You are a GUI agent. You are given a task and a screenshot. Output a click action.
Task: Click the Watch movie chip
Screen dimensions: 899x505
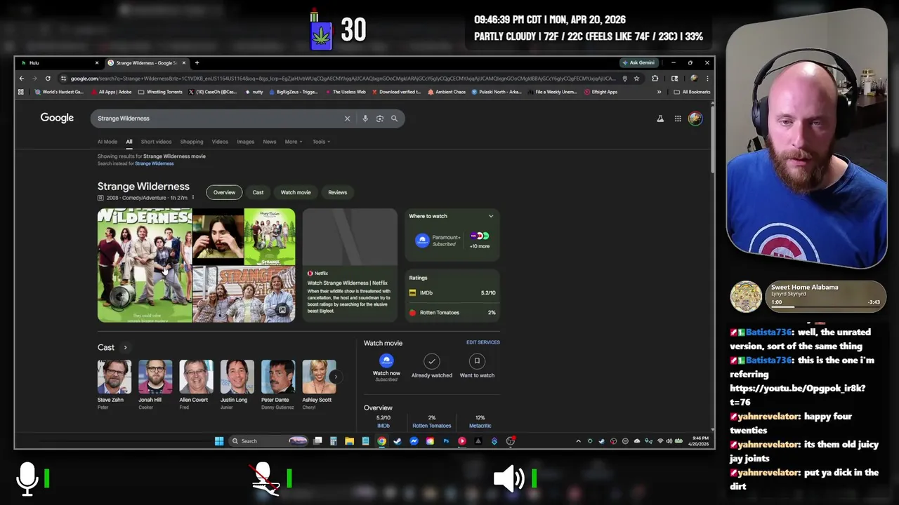296,192
